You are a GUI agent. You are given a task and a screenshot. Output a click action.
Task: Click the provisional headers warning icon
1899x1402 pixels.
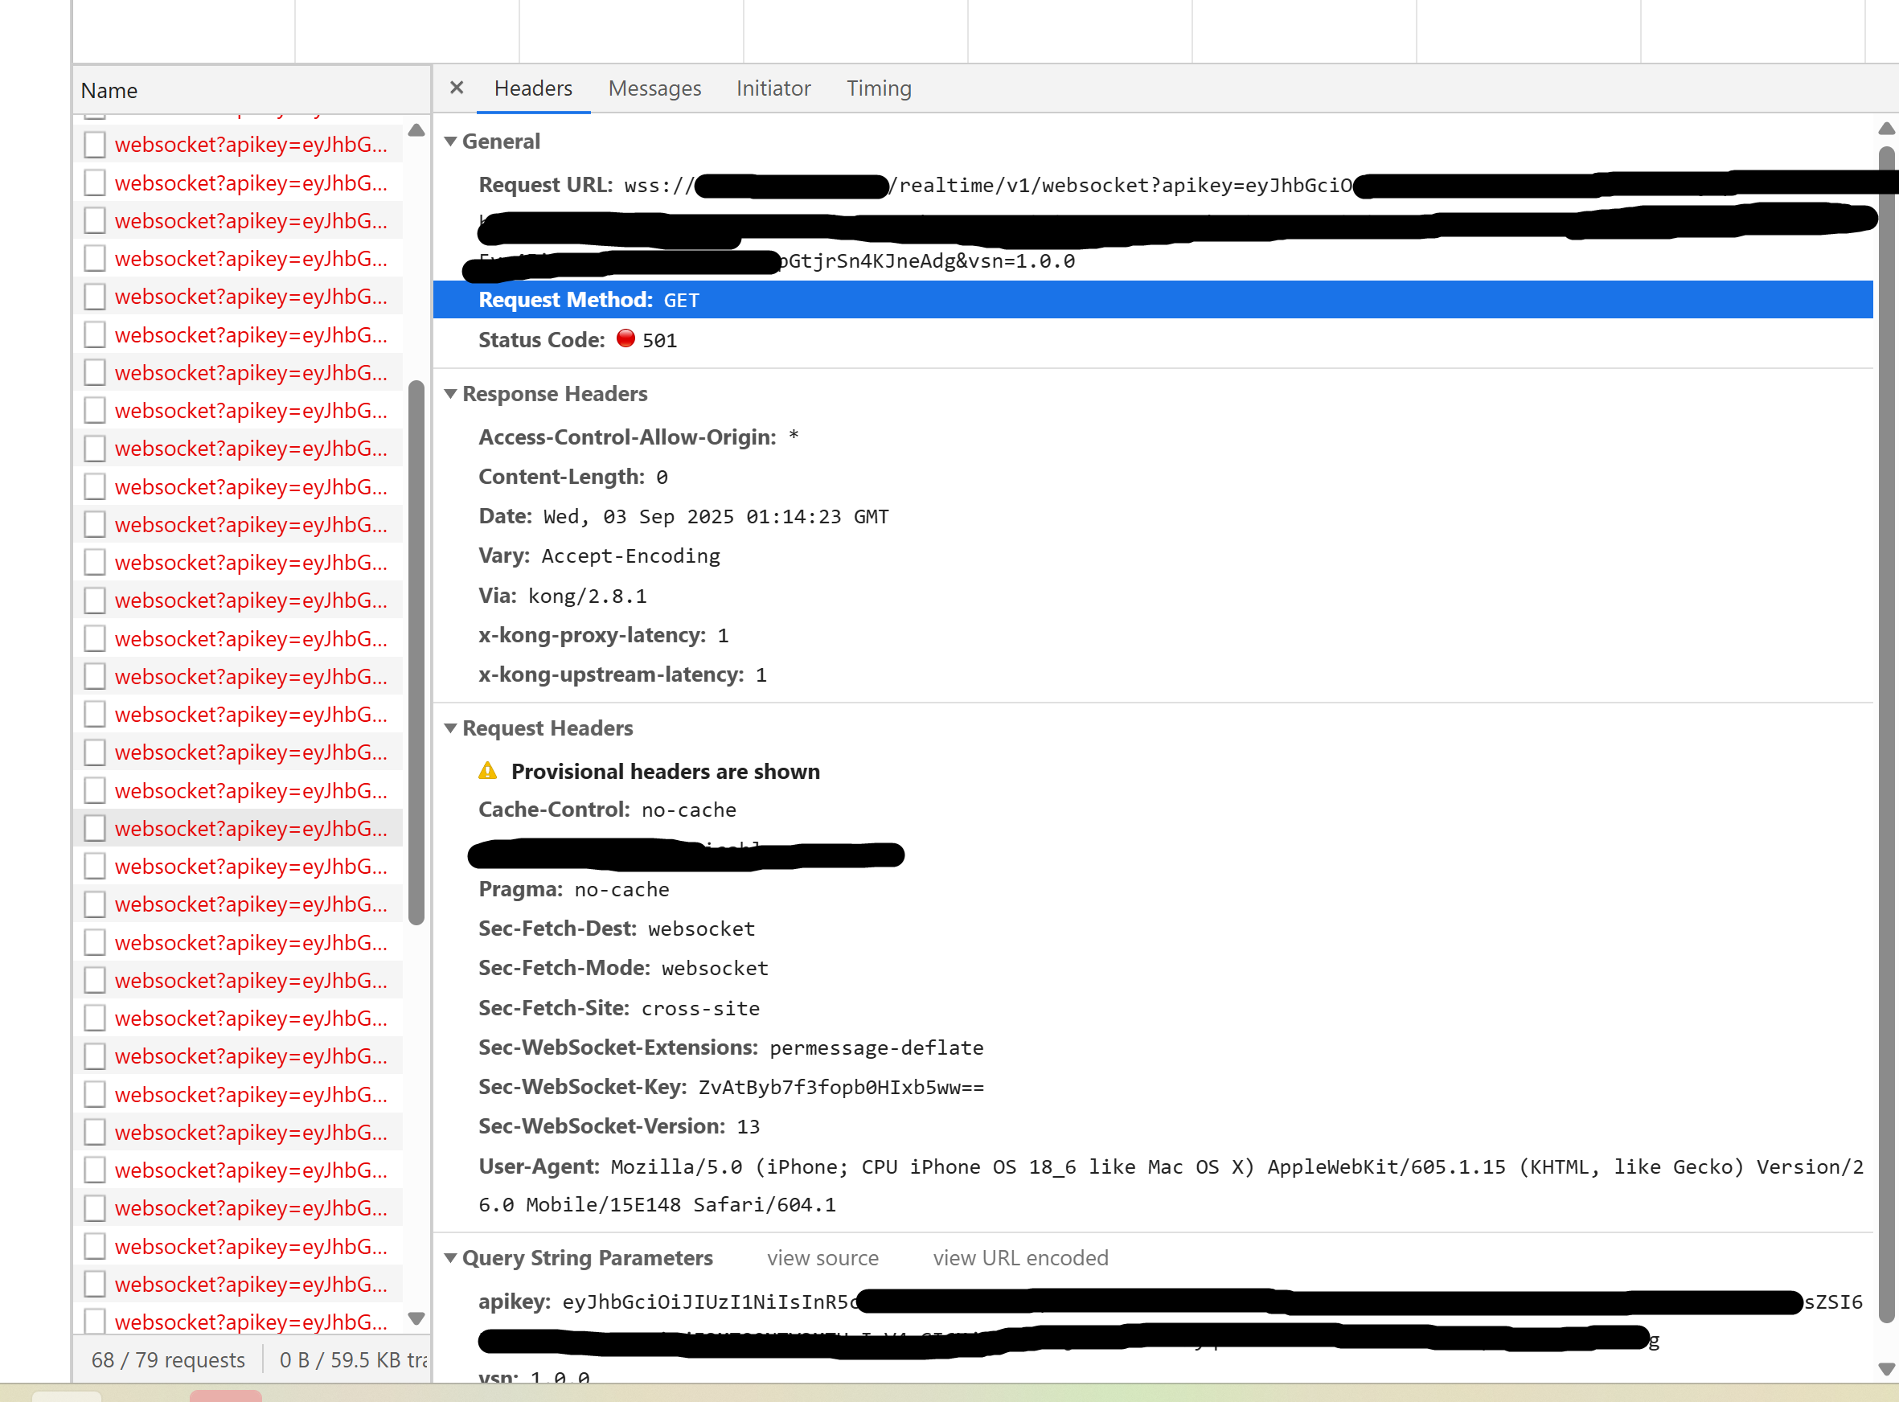pyautogui.click(x=488, y=771)
